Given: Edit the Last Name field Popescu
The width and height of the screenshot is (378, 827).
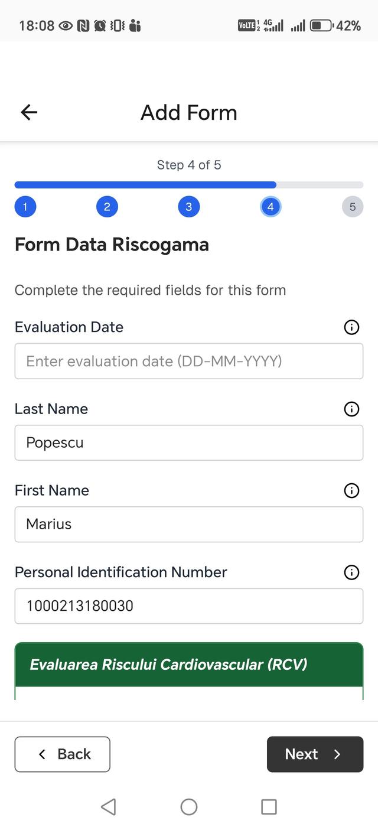Looking at the screenshot, I should pyautogui.click(x=189, y=442).
